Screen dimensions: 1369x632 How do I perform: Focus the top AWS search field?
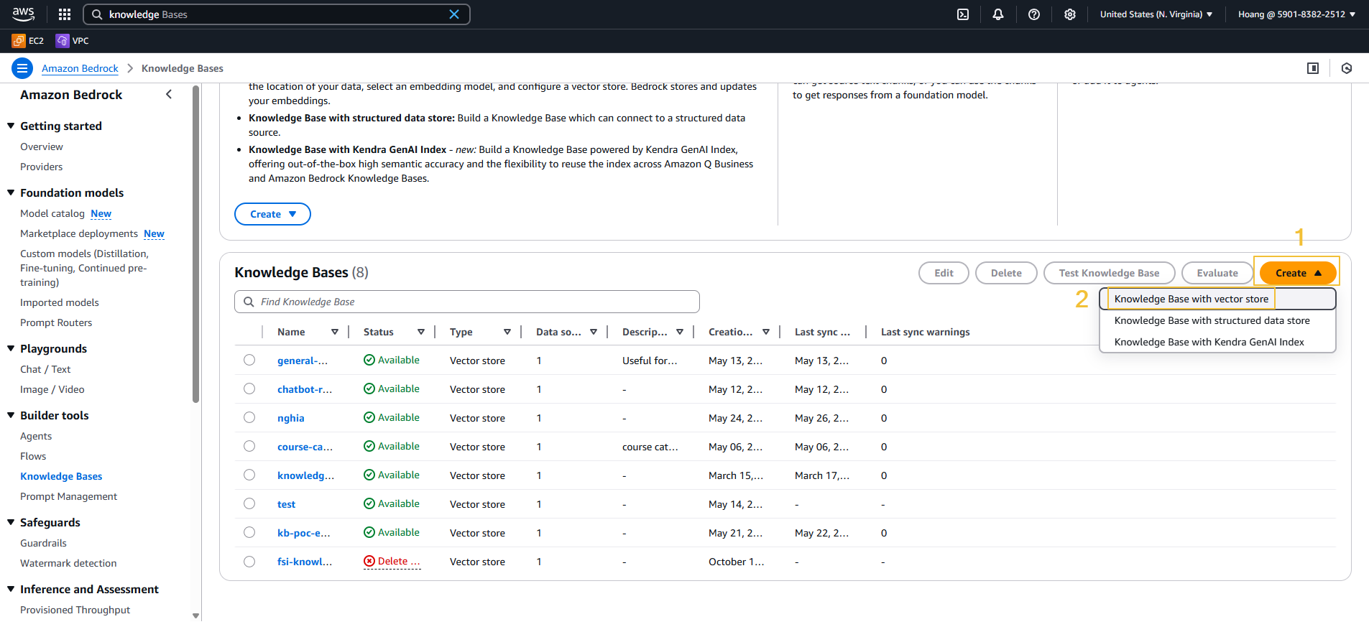pos(277,14)
